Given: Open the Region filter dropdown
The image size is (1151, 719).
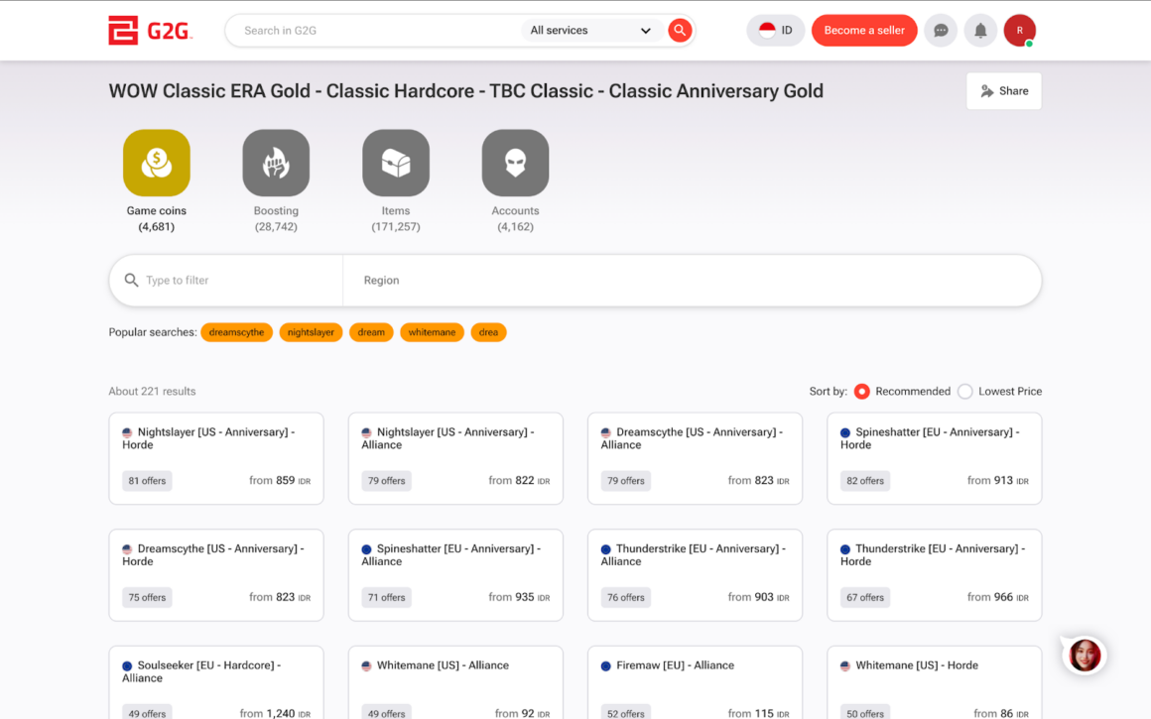Looking at the screenshot, I should coord(692,281).
